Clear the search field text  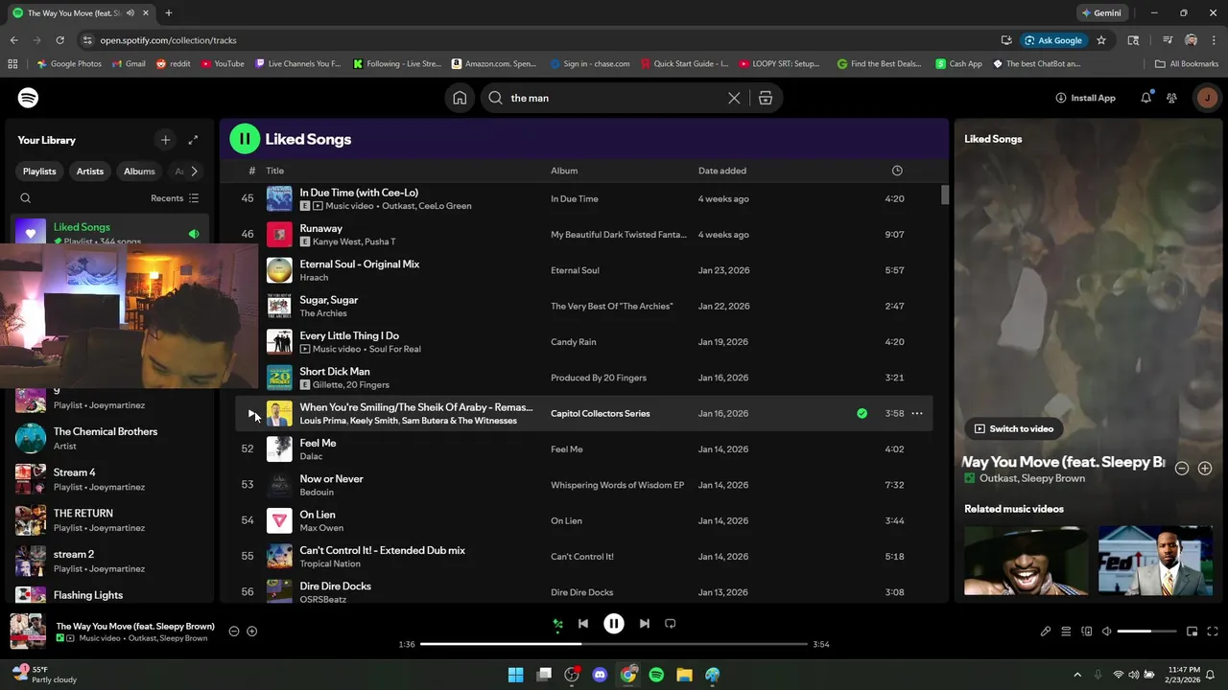pyautogui.click(x=734, y=98)
